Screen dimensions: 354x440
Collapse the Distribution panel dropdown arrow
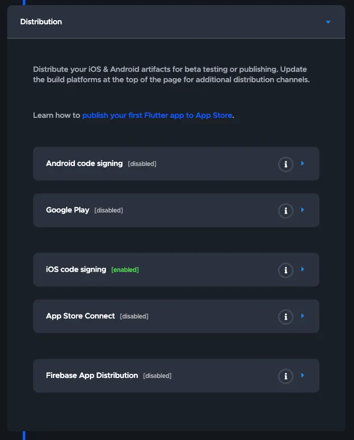[328, 22]
